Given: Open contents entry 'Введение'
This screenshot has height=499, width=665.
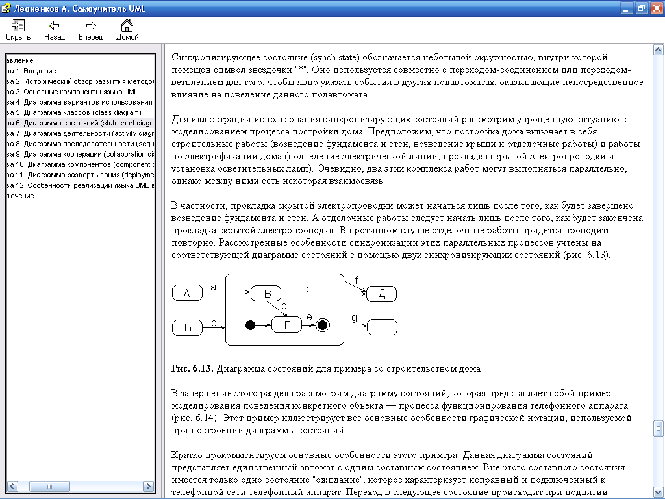Looking at the screenshot, I should coord(32,71).
